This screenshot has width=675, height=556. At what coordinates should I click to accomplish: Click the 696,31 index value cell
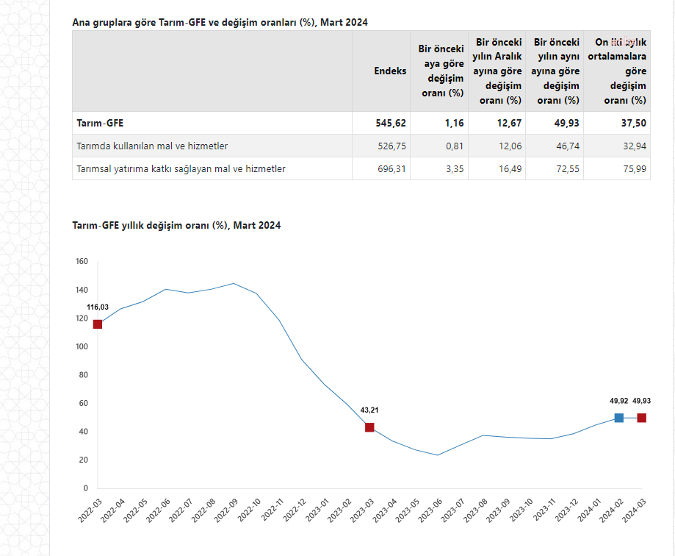[391, 169]
